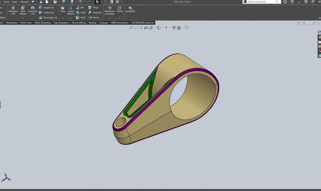
Task: Open the Fillet feature tool
Action: click(x=63, y=10)
